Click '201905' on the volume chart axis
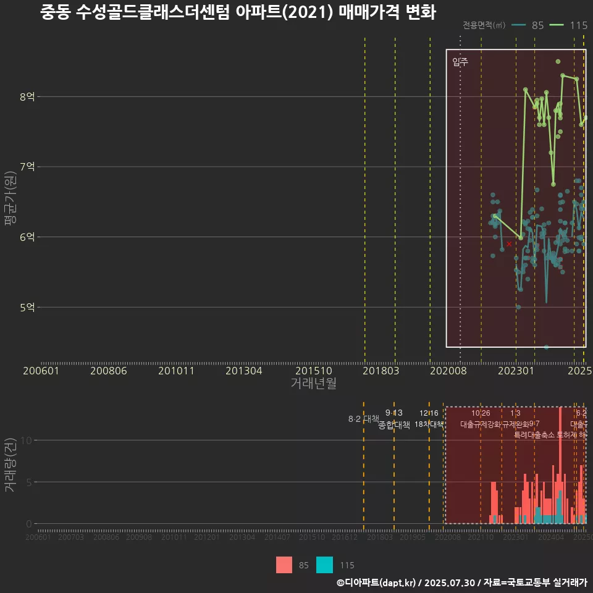The width and height of the screenshot is (593, 593). pyautogui.click(x=413, y=537)
